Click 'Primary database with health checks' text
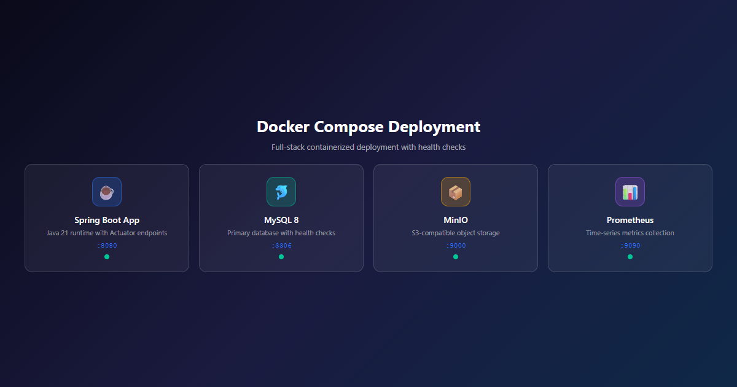The height and width of the screenshot is (387, 737). (x=281, y=233)
